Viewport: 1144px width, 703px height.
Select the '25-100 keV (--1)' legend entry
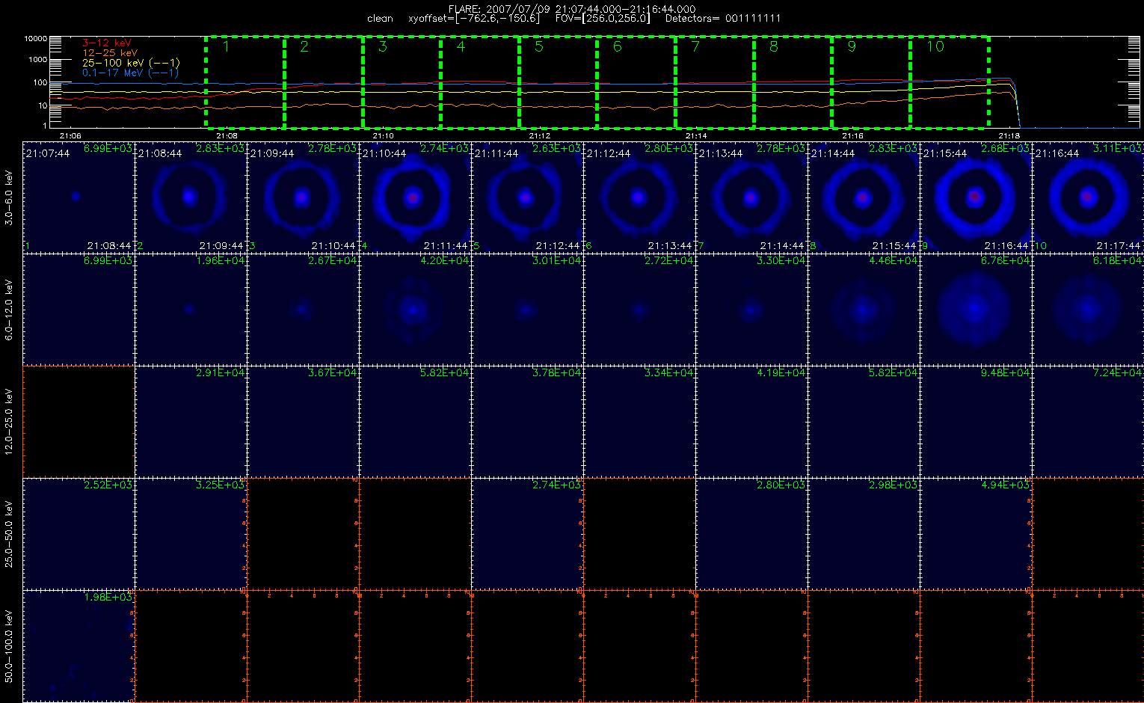pos(131,63)
